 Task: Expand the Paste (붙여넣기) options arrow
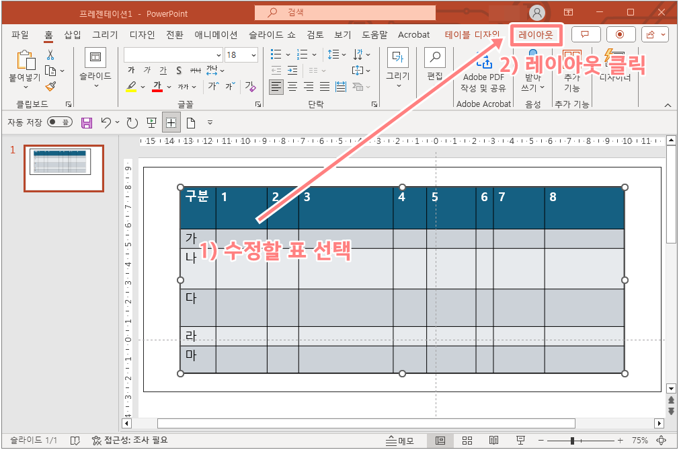point(25,87)
